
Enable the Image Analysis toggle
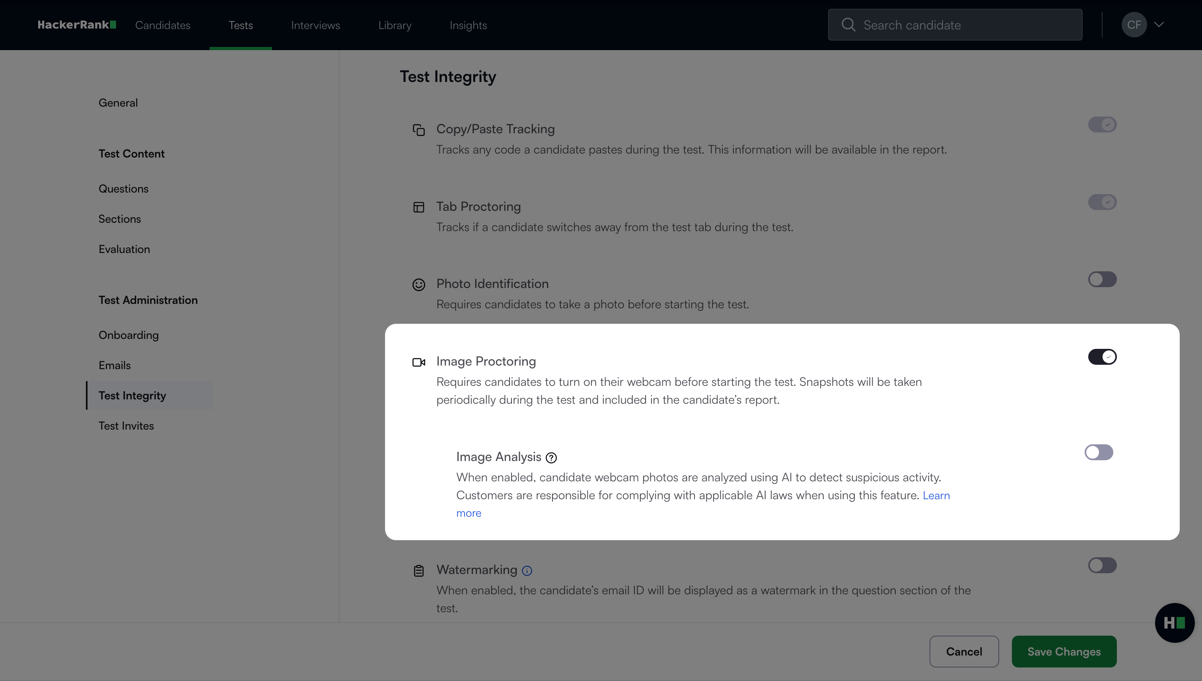(1099, 452)
